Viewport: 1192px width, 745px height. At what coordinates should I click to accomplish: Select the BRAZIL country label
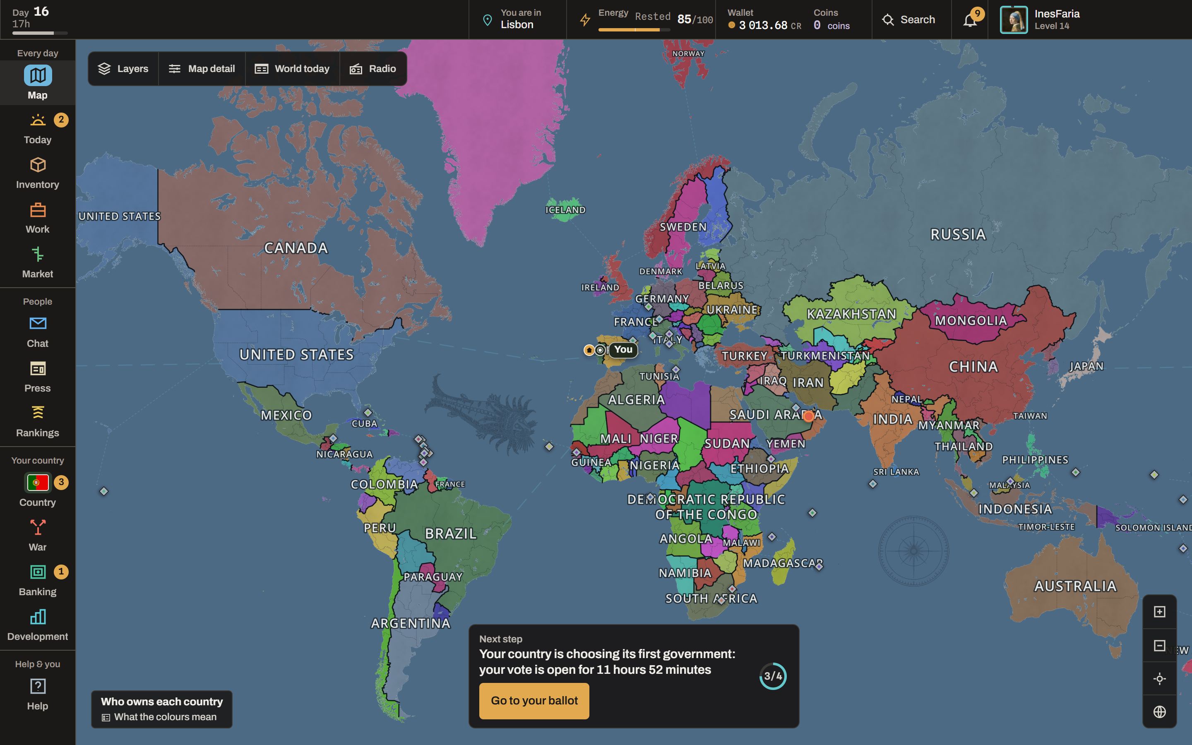point(451,533)
